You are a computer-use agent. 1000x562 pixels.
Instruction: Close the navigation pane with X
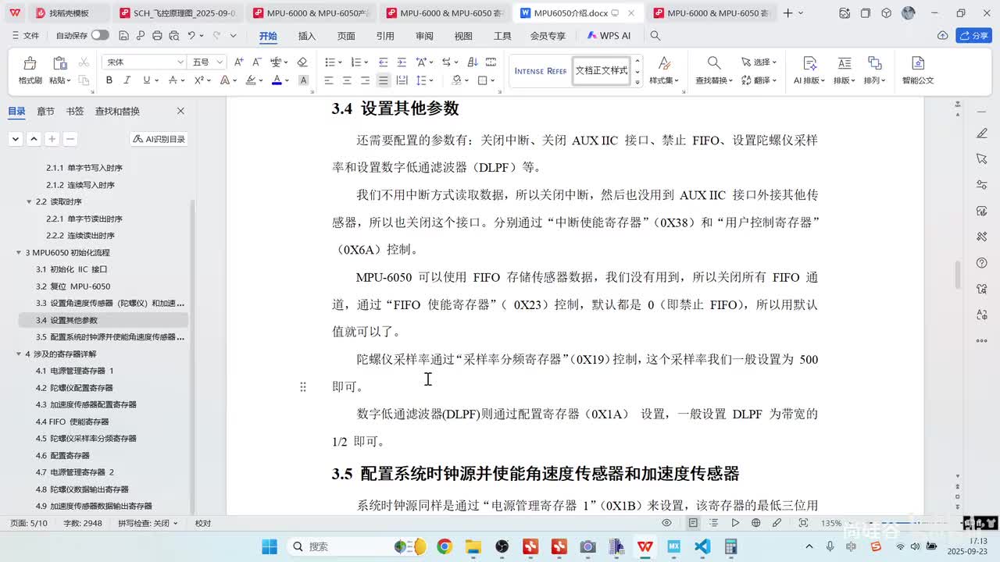(x=180, y=111)
